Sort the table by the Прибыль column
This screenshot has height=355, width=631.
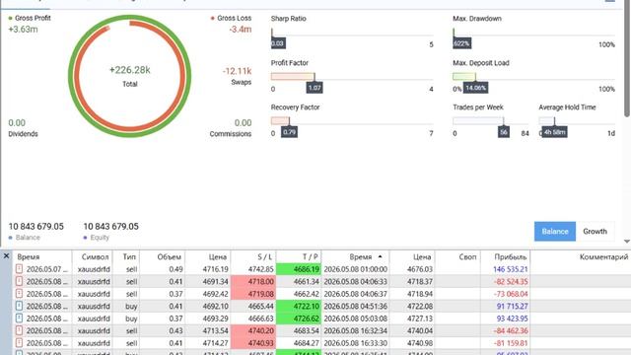tap(505, 256)
